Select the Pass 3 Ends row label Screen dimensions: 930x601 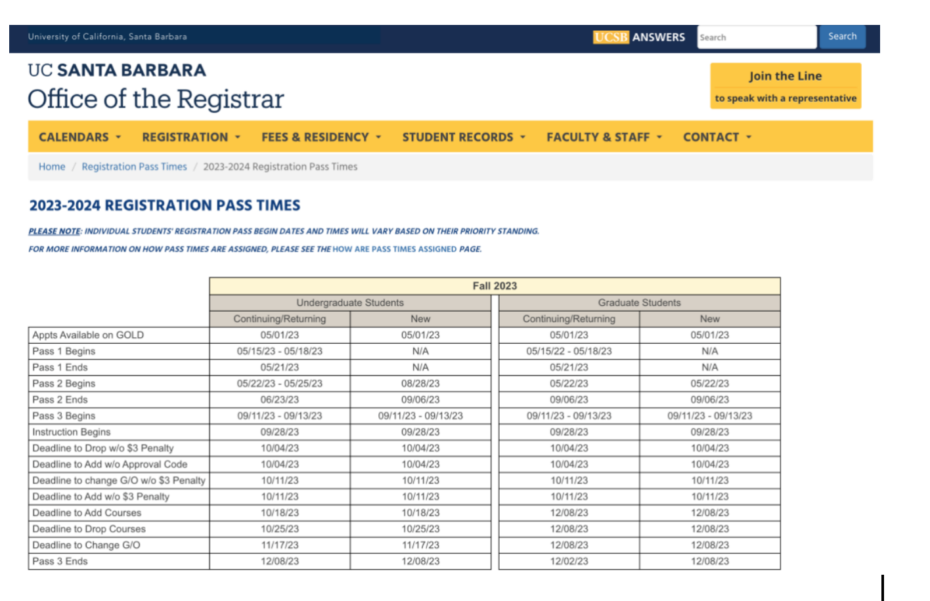[x=60, y=562]
